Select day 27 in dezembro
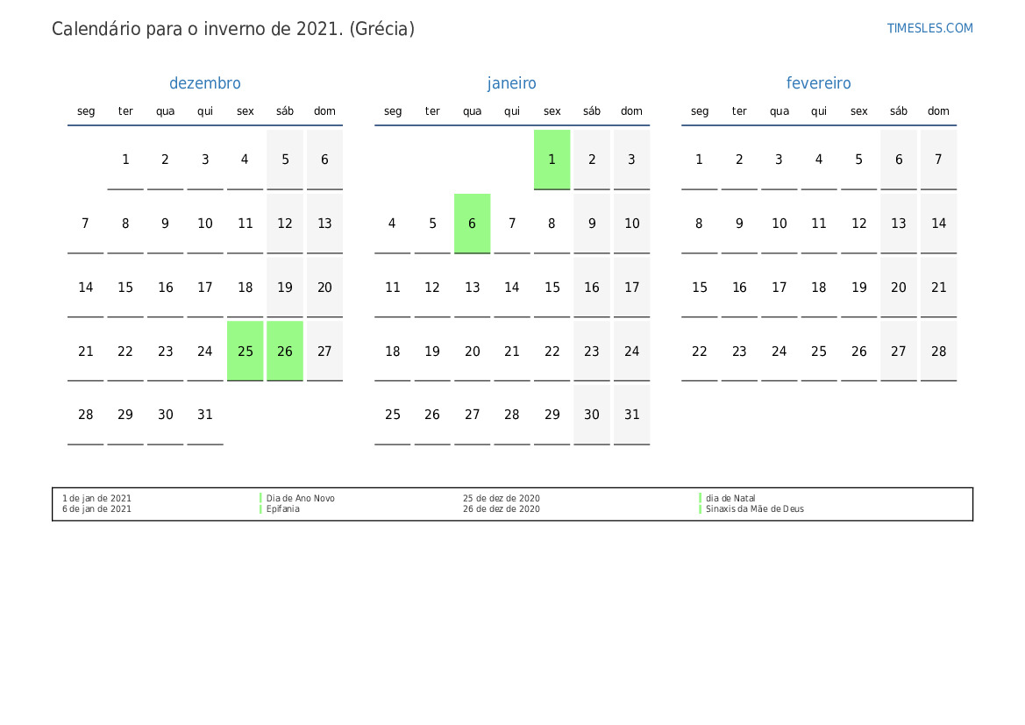 [x=325, y=351]
